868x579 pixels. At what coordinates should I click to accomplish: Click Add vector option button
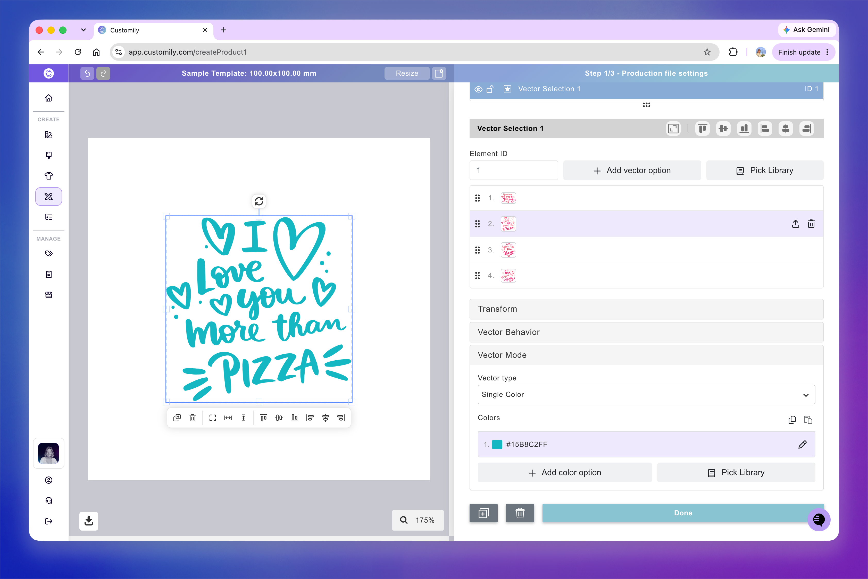(x=632, y=170)
